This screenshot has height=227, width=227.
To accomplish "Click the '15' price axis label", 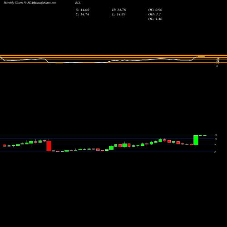I will [x=216, y=135].
